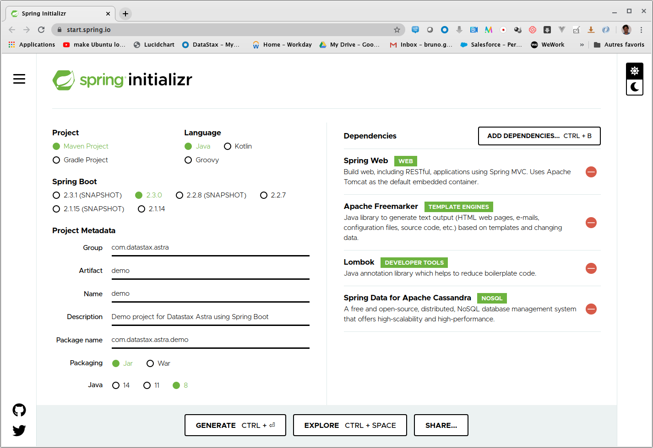The width and height of the screenshot is (653, 448).
Task: Select Gradle Project
Action: coord(81,160)
